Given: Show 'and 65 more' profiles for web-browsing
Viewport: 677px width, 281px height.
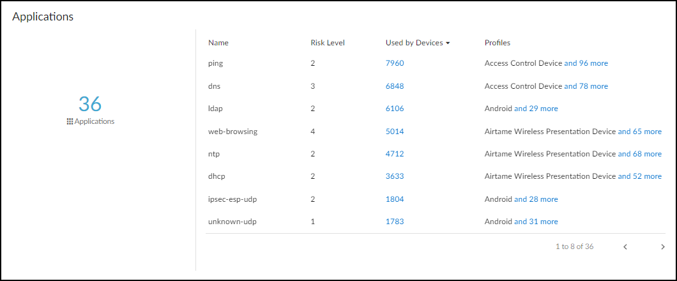Looking at the screenshot, I should (639, 132).
